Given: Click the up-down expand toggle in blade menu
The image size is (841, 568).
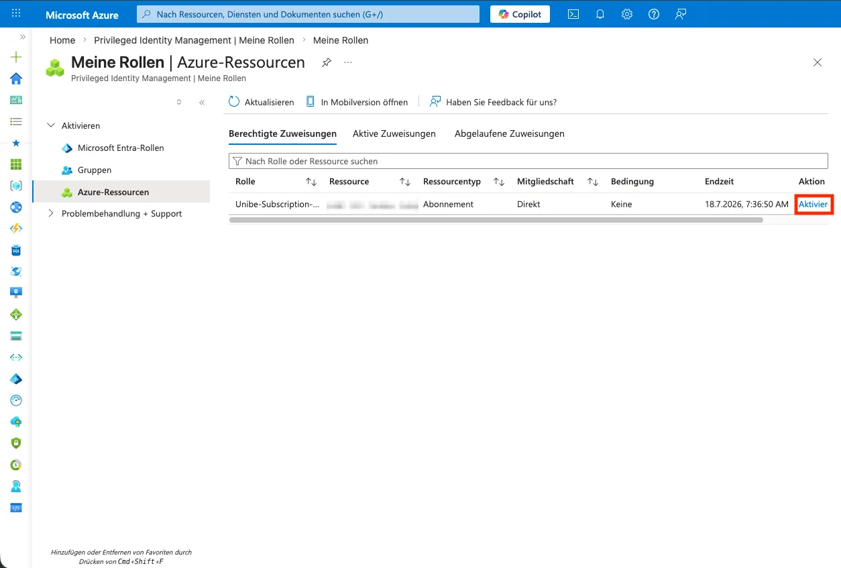Looking at the screenshot, I should click(x=179, y=103).
